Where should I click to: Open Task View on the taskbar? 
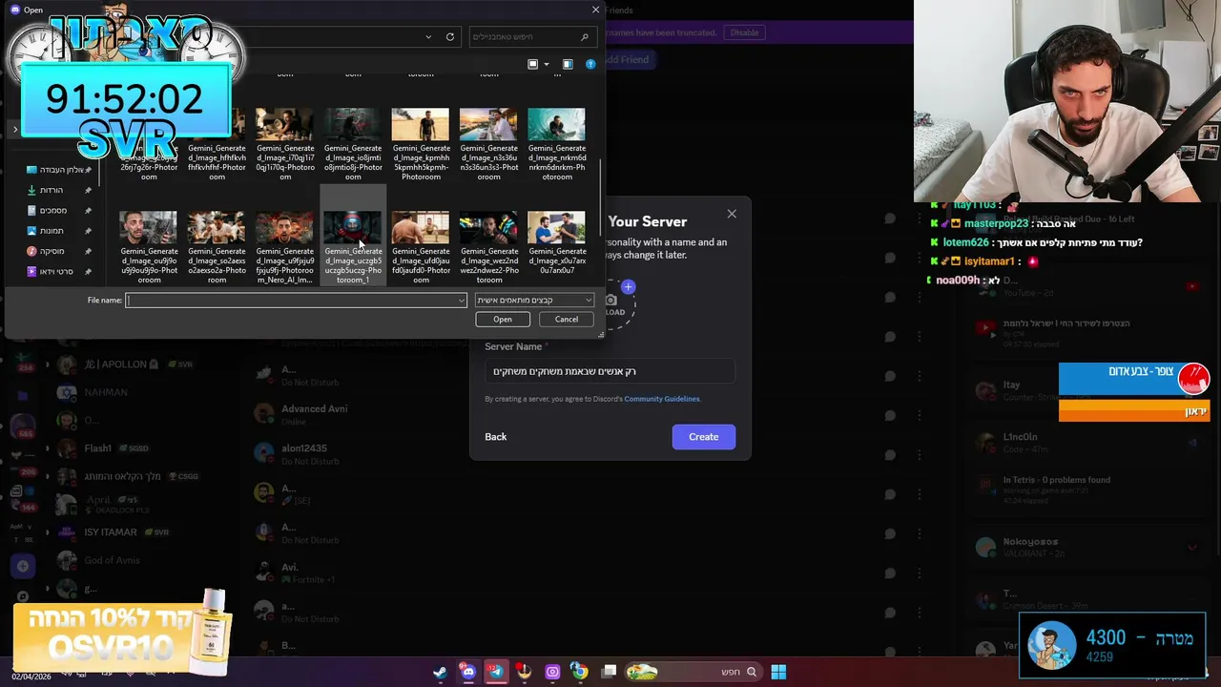(x=610, y=672)
